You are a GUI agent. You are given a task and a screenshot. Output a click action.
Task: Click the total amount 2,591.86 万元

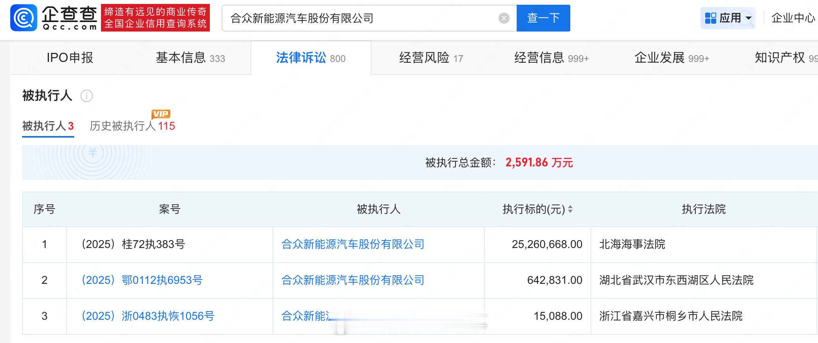click(539, 162)
